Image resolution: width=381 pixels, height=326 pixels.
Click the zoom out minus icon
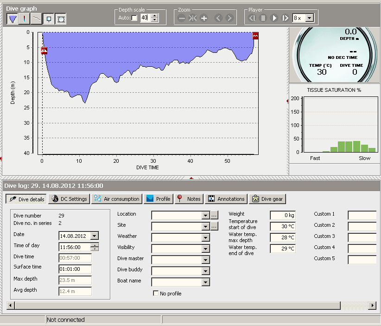[181, 18]
